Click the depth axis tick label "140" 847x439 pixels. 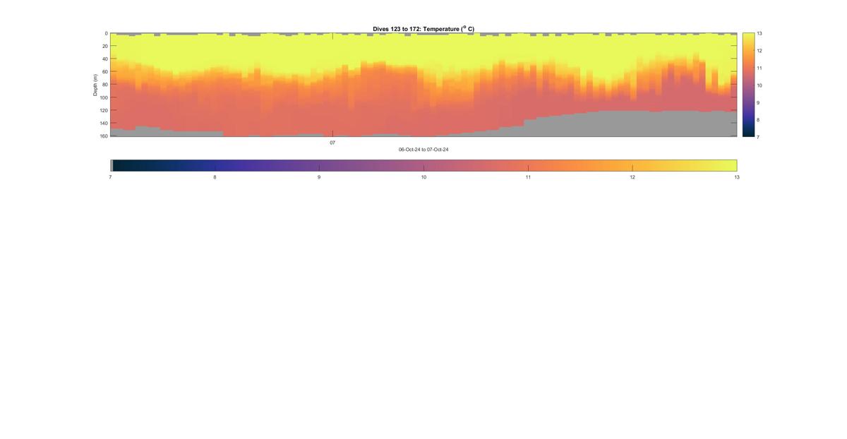(103, 123)
